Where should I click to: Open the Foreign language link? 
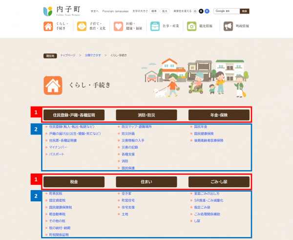coord(115,11)
